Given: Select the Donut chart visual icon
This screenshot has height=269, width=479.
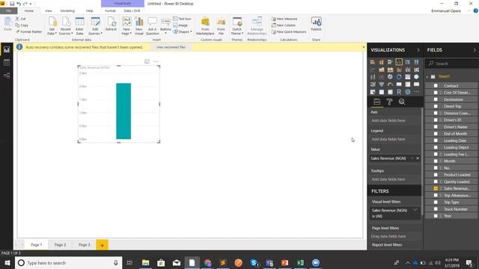Looking at the screenshot, I should (399, 77).
